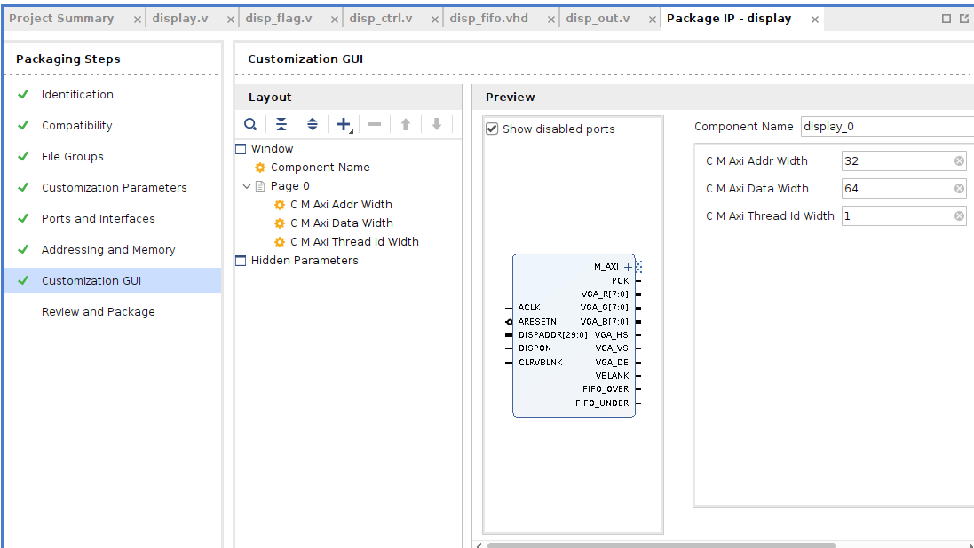This screenshot has height=548, width=974.
Task: Collapse the Page 0 tree node
Action: click(247, 186)
